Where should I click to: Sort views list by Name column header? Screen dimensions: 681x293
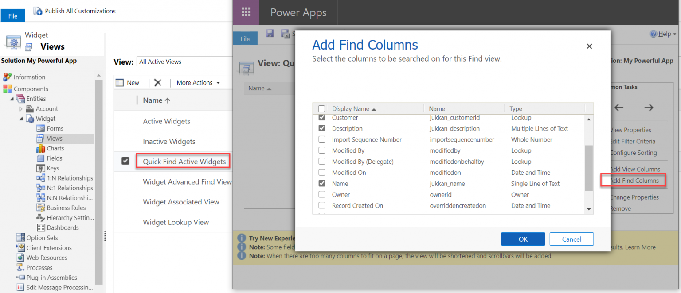[x=157, y=100]
